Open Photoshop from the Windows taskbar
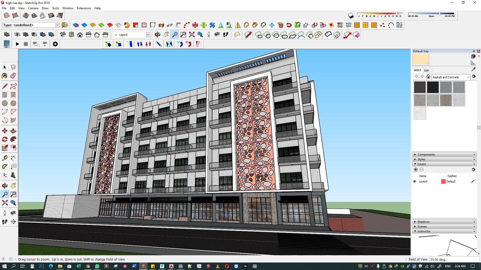 click(x=42, y=266)
